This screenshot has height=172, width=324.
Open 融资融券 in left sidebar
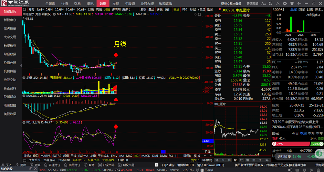pyautogui.click(x=10, y=46)
